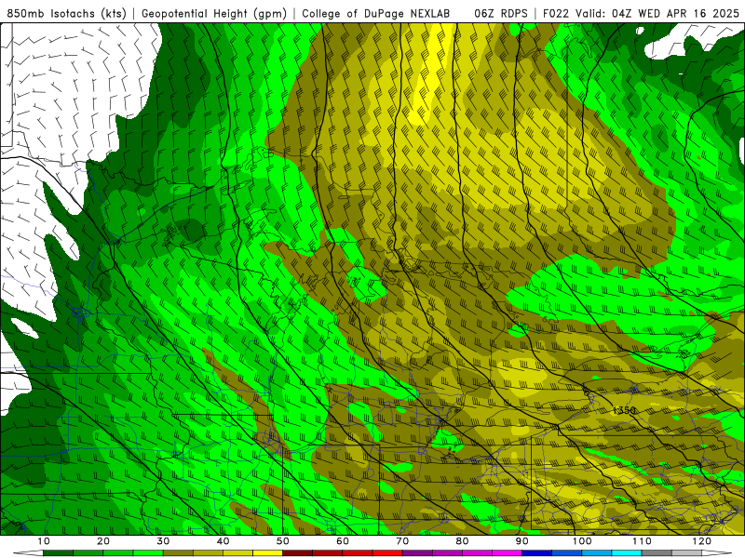Select the bright magenta 85-90 kt legend swatch
Screen dimensions: 745x558
[508, 552]
